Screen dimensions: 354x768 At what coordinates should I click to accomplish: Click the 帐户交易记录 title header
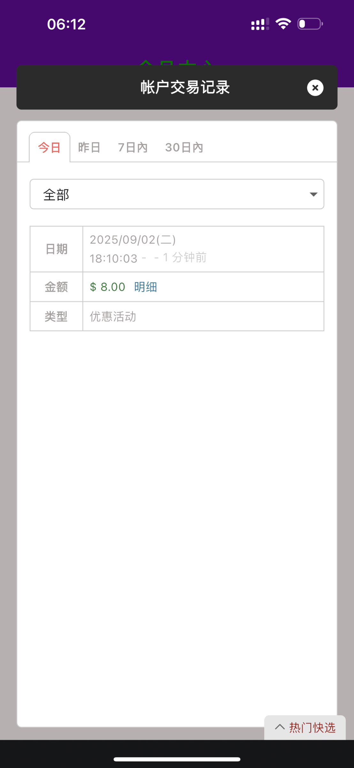coord(185,88)
